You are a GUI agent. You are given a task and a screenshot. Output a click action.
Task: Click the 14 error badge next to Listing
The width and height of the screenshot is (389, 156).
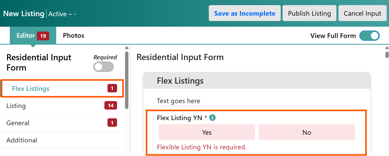111,105
